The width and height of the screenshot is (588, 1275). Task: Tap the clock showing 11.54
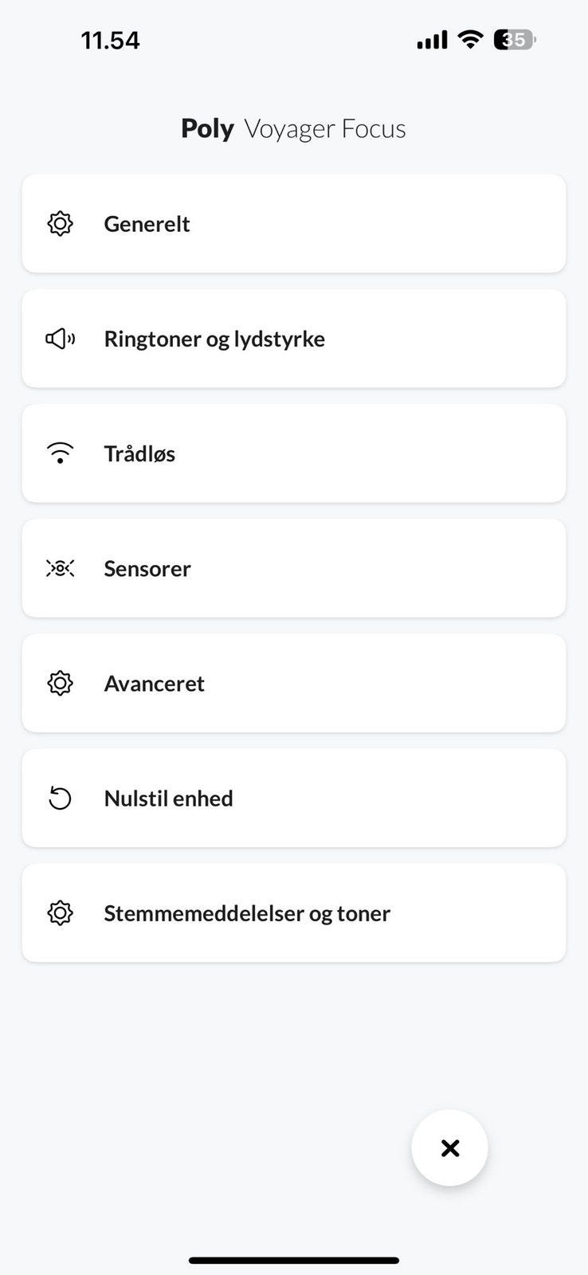click(110, 41)
